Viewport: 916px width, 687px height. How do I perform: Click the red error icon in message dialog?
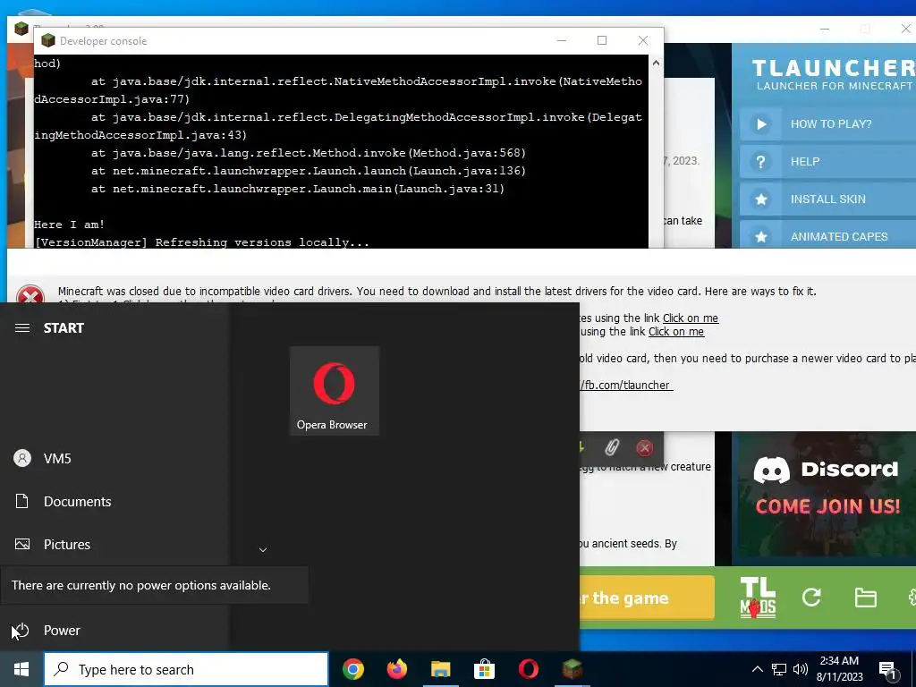coord(30,295)
